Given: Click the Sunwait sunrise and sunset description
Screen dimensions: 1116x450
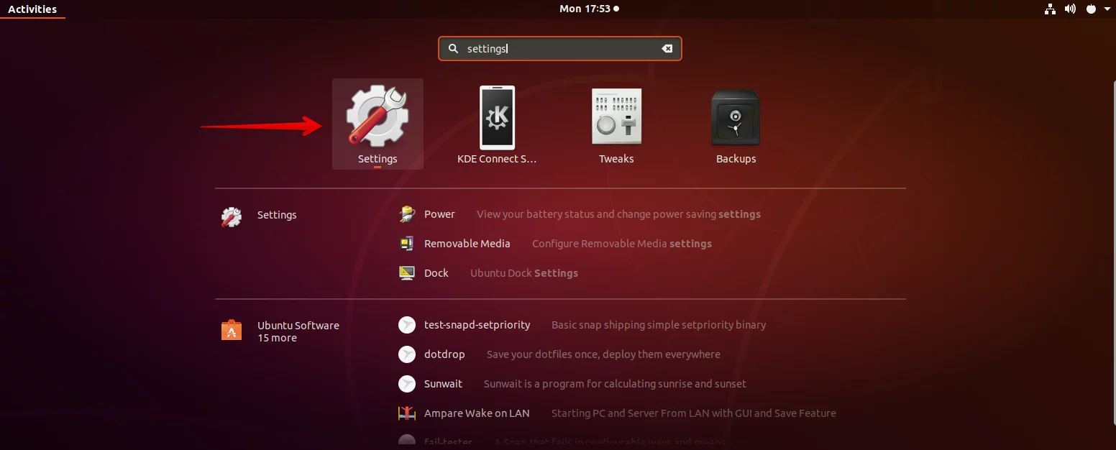Looking at the screenshot, I should click(x=615, y=384).
